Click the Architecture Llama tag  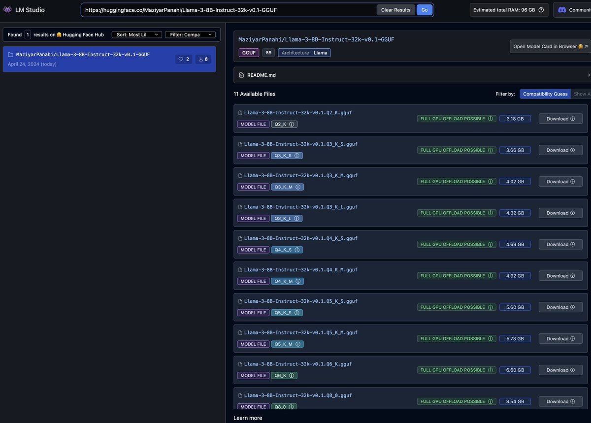tap(304, 53)
